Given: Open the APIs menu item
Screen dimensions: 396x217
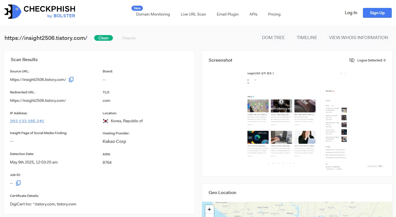Looking at the screenshot, I should (253, 14).
